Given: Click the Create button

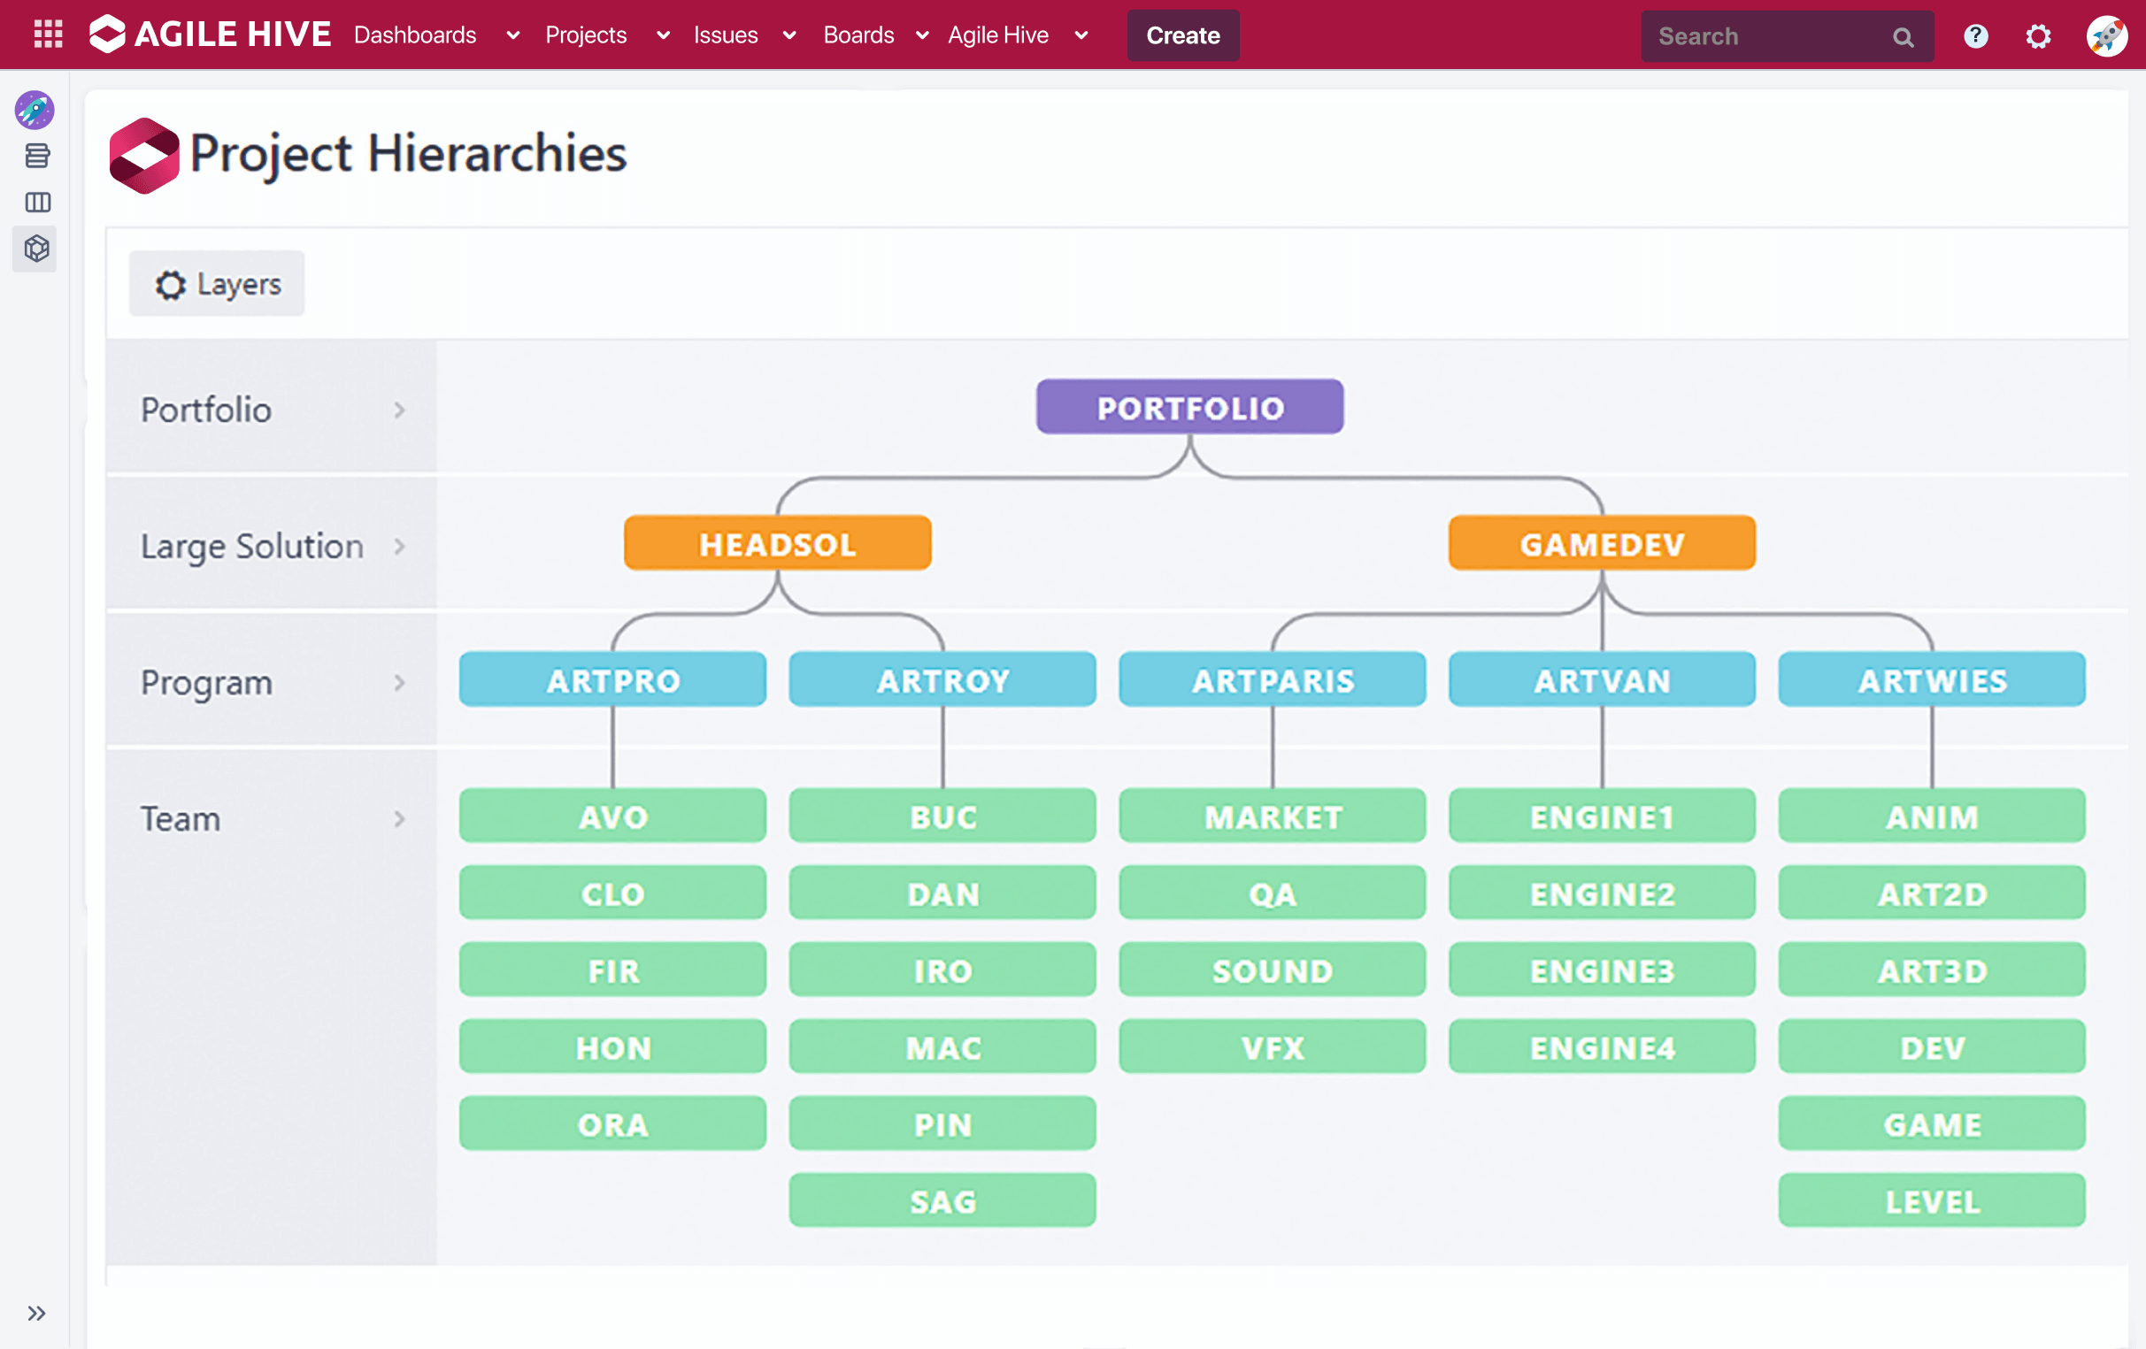Looking at the screenshot, I should coord(1182,35).
